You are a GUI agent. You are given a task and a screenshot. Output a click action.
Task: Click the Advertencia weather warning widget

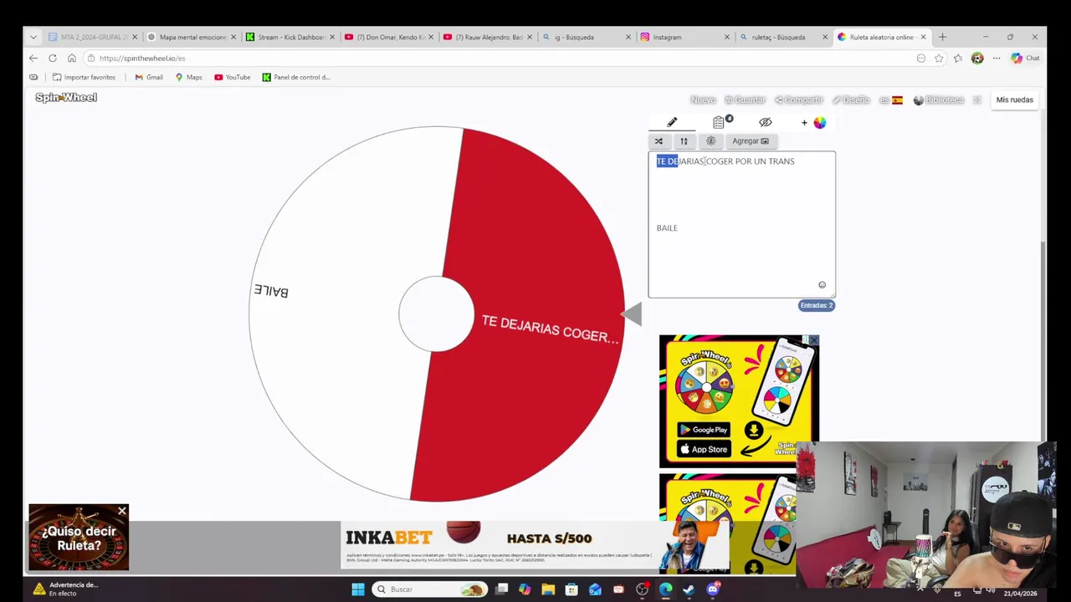tap(65, 589)
